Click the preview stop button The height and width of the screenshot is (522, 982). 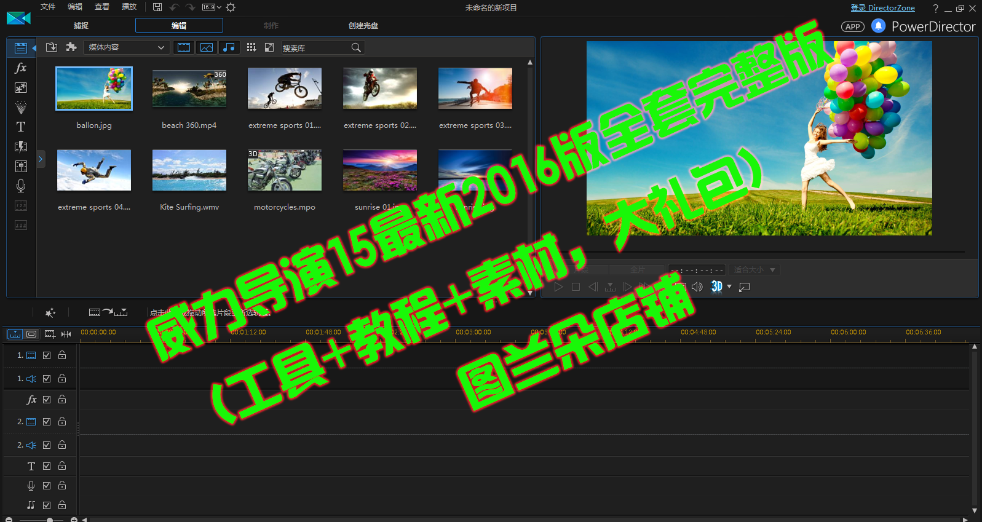click(x=576, y=287)
